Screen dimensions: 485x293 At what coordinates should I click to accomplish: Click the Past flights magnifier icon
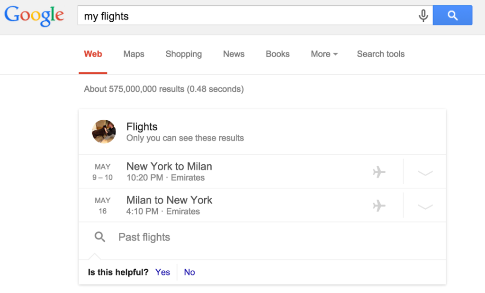pos(99,237)
